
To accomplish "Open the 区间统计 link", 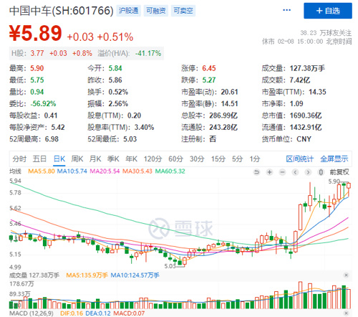I will click(x=300, y=158).
